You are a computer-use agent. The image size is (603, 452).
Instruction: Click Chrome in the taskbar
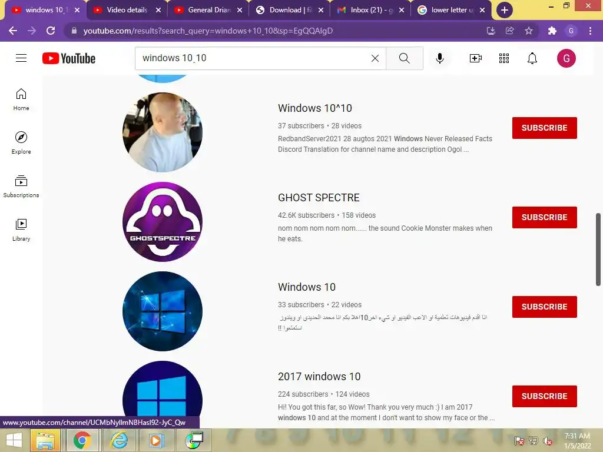(x=82, y=440)
